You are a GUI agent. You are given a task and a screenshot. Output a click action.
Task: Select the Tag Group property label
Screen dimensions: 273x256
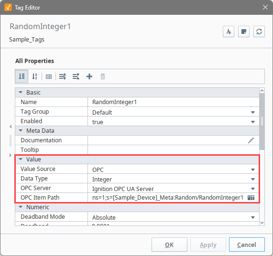click(x=34, y=112)
